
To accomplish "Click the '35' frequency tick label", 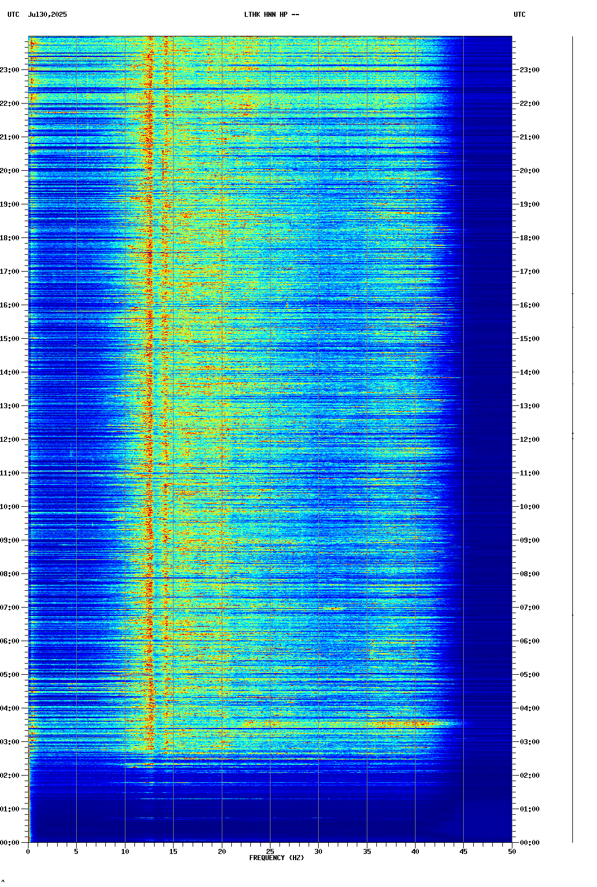I will [367, 852].
